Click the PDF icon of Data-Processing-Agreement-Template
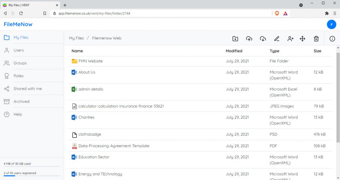Viewport: 340px width, 180px height. (74, 146)
